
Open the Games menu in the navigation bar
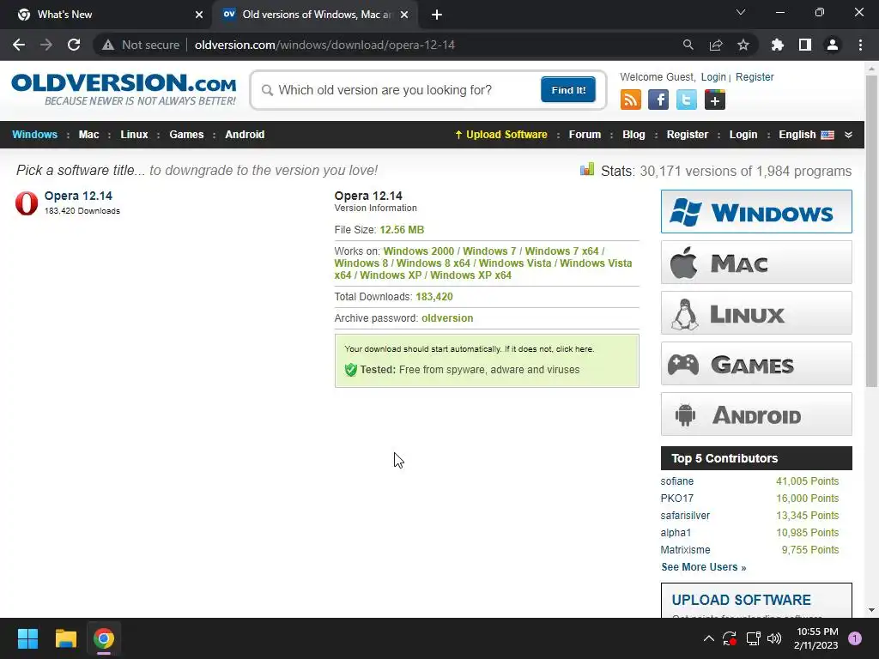tap(186, 135)
